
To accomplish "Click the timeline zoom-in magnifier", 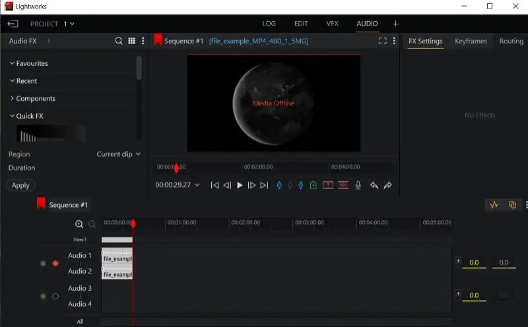I will [79, 224].
